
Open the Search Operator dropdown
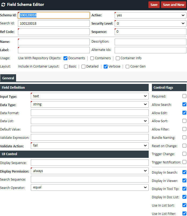(x=89, y=187)
